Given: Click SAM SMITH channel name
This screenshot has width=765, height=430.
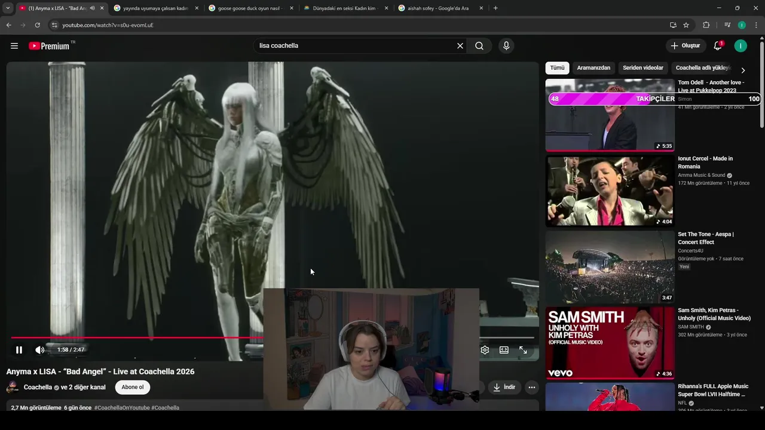Looking at the screenshot, I should [x=691, y=327].
